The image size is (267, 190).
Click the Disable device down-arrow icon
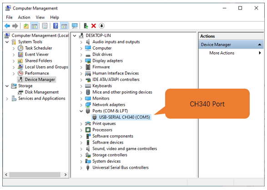point(101,26)
